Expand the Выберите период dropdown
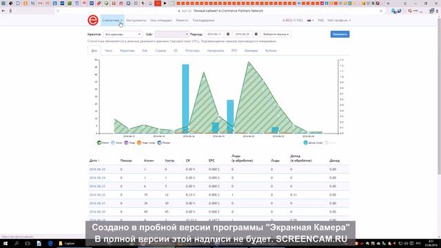The width and height of the screenshot is (441, 248). (276, 34)
